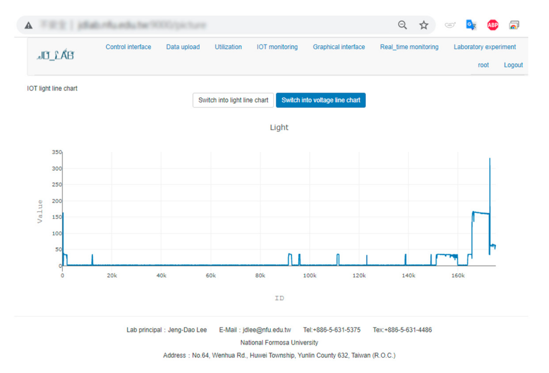Screen dimensions: 549x373
Task: Go to Data upload page
Action: pos(183,47)
